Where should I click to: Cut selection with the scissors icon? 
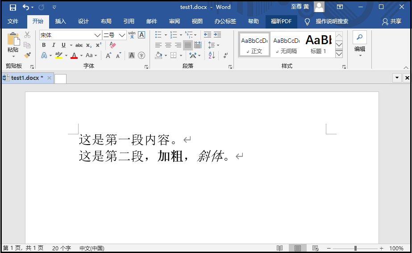(27, 35)
